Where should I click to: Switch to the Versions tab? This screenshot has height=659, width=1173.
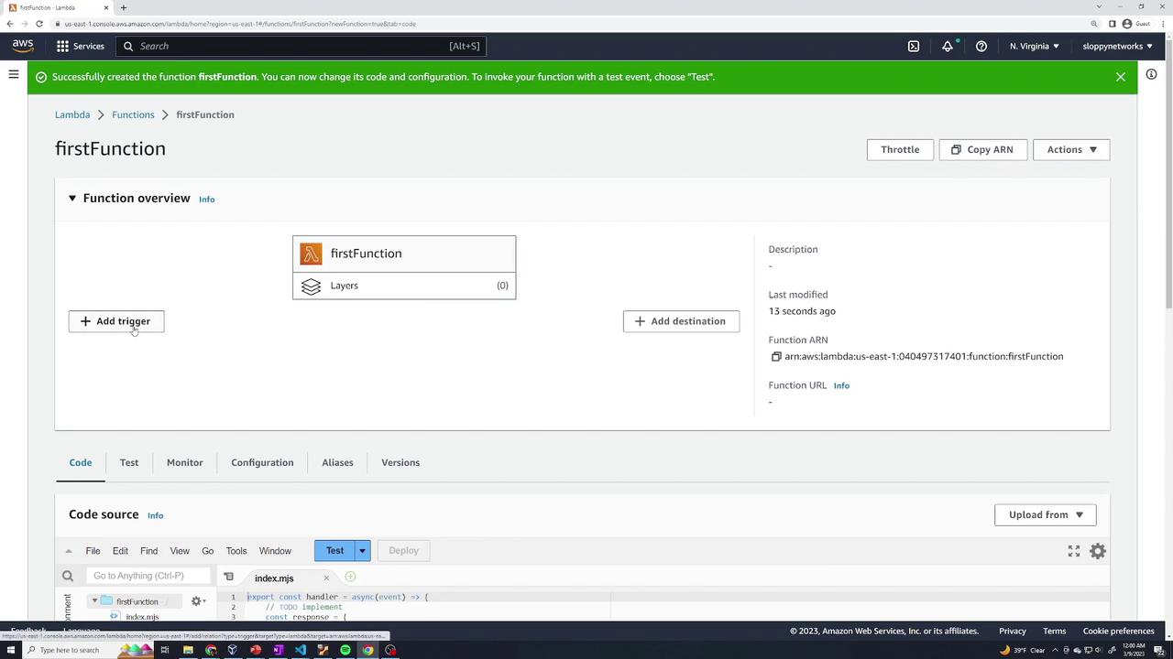tap(400, 462)
